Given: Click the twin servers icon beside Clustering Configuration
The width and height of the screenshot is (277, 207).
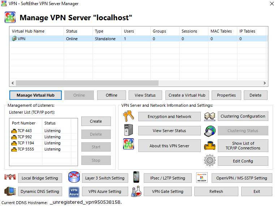Looking at the screenshot, I should click(x=210, y=116).
